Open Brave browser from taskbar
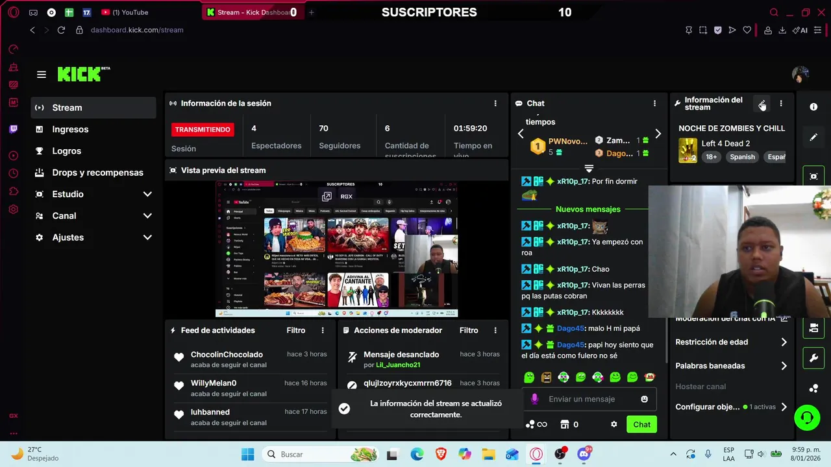This screenshot has height=467, width=831. [441, 454]
